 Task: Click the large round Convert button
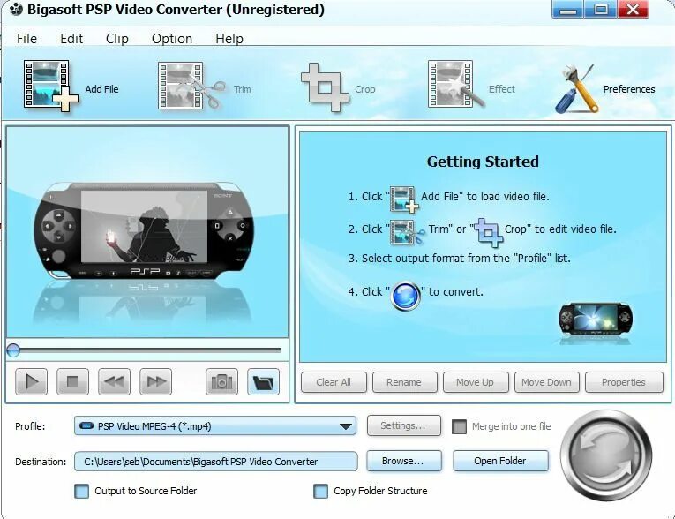[606, 455]
